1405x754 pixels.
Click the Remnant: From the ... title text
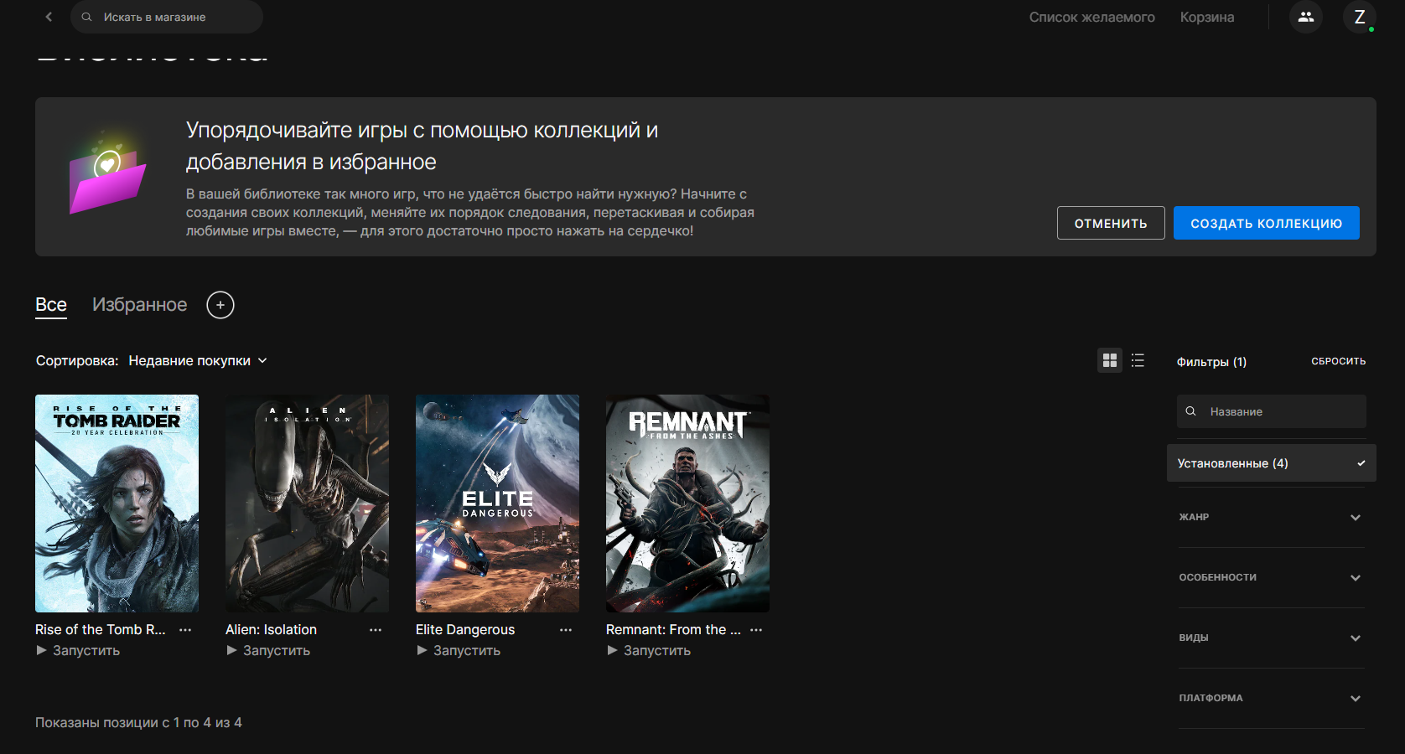[x=673, y=629]
